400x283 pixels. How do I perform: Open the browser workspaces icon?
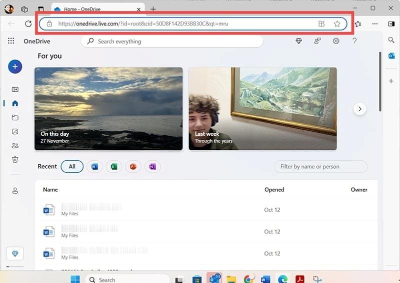[24, 10]
